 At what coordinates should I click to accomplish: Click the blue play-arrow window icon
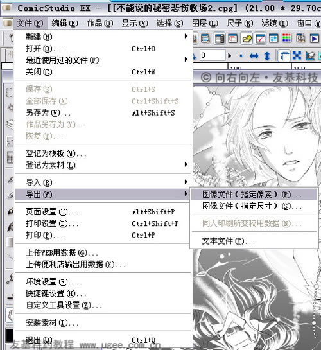[315, 39]
